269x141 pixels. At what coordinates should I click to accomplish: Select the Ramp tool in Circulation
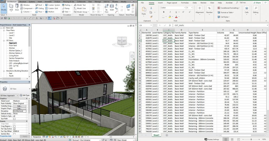pos(66,8)
